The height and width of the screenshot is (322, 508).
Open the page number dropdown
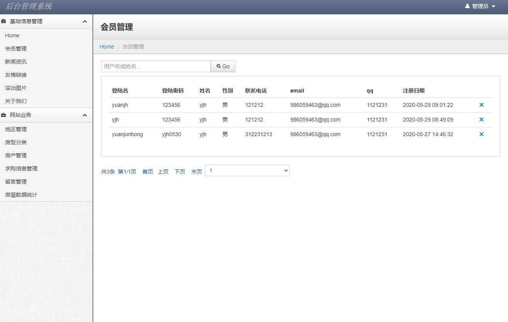[x=247, y=170]
